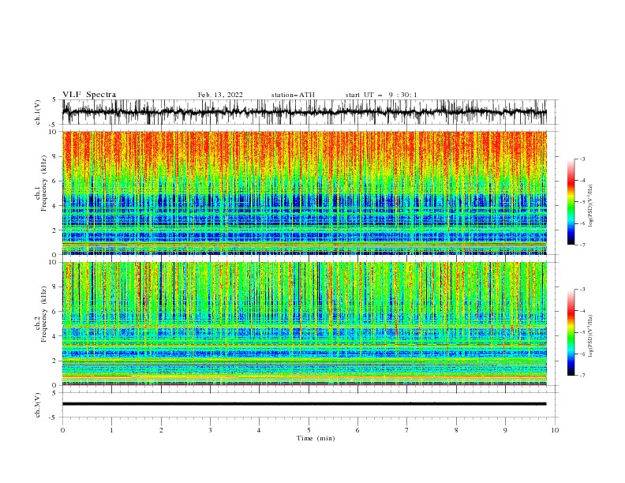Click the "ch.1(V)" waveform axis label

(x=38, y=112)
